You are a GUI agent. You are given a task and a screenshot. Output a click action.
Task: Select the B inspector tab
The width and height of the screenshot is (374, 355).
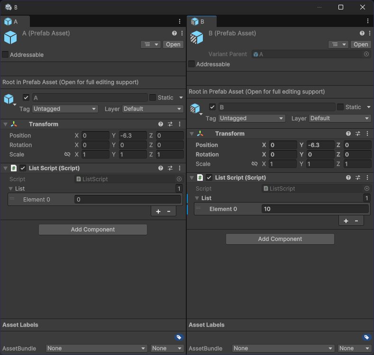[201, 21]
